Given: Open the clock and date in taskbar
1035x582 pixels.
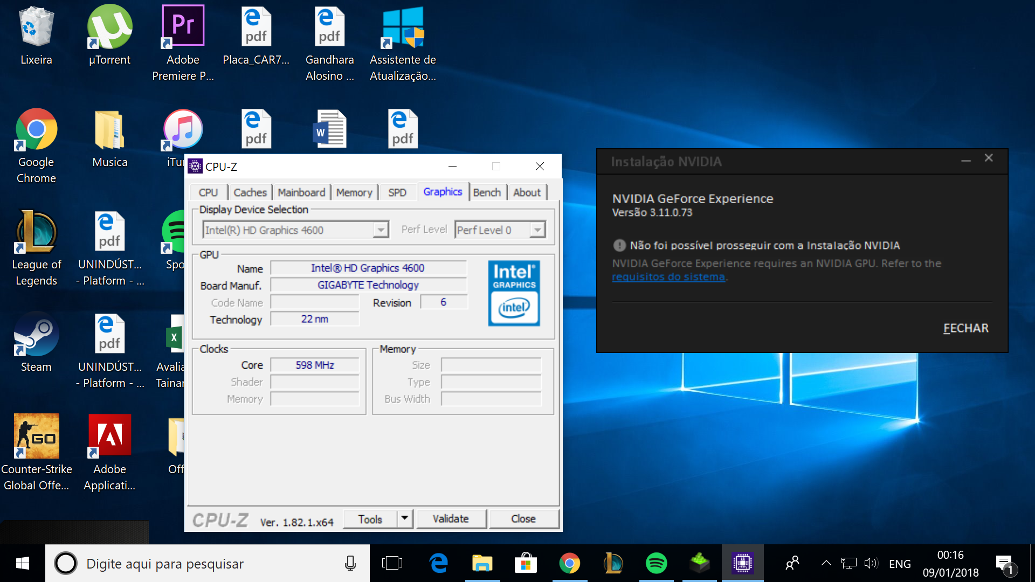Looking at the screenshot, I should [950, 564].
